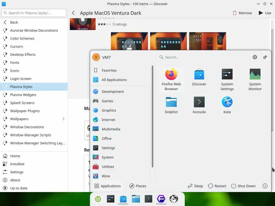Open the System category in launcher
Screen dimensions: 275x206
[x=120, y=157]
